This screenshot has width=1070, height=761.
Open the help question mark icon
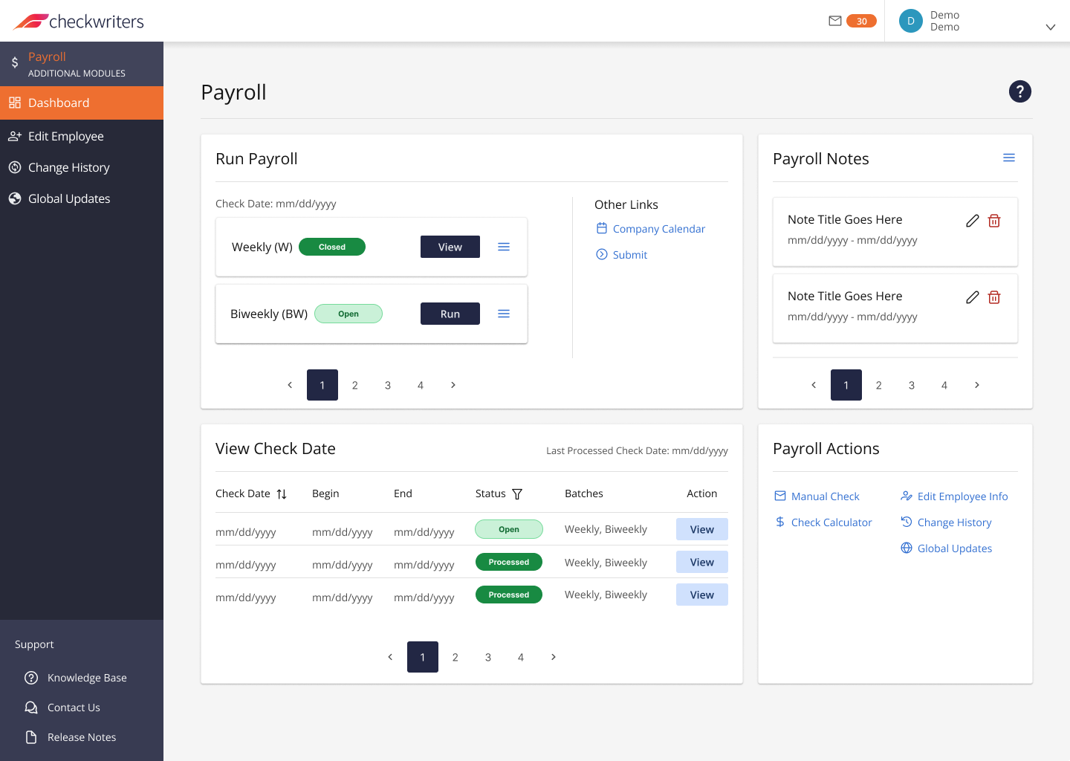click(1019, 91)
